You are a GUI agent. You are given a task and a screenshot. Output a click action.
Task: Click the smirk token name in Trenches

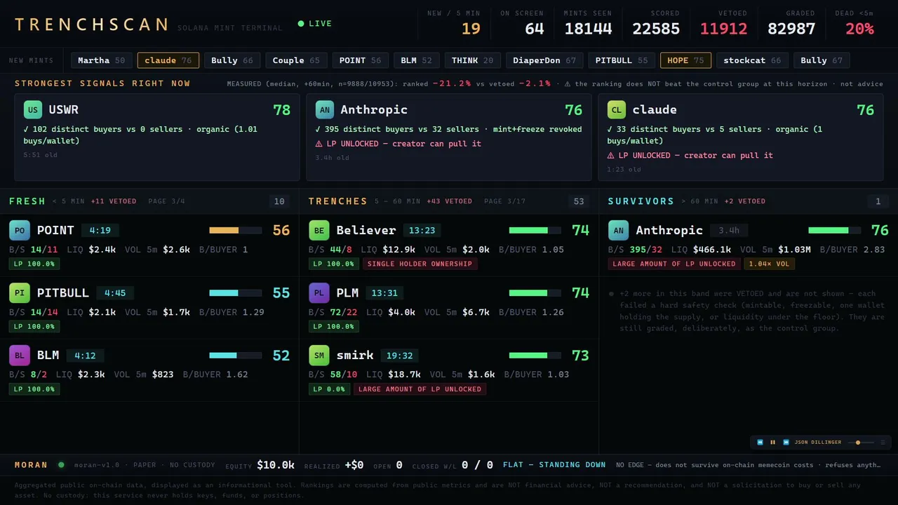(355, 355)
